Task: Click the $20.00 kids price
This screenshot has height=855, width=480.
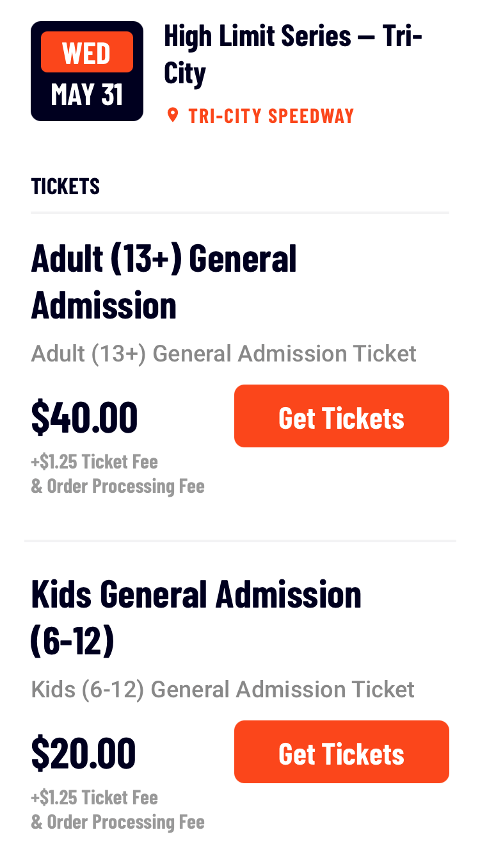Action: click(83, 752)
